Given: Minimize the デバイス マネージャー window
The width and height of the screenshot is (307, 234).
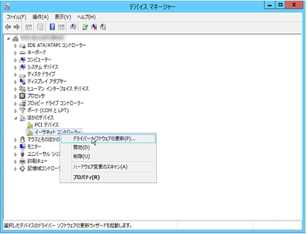Looking at the screenshot, I should coord(270,5).
